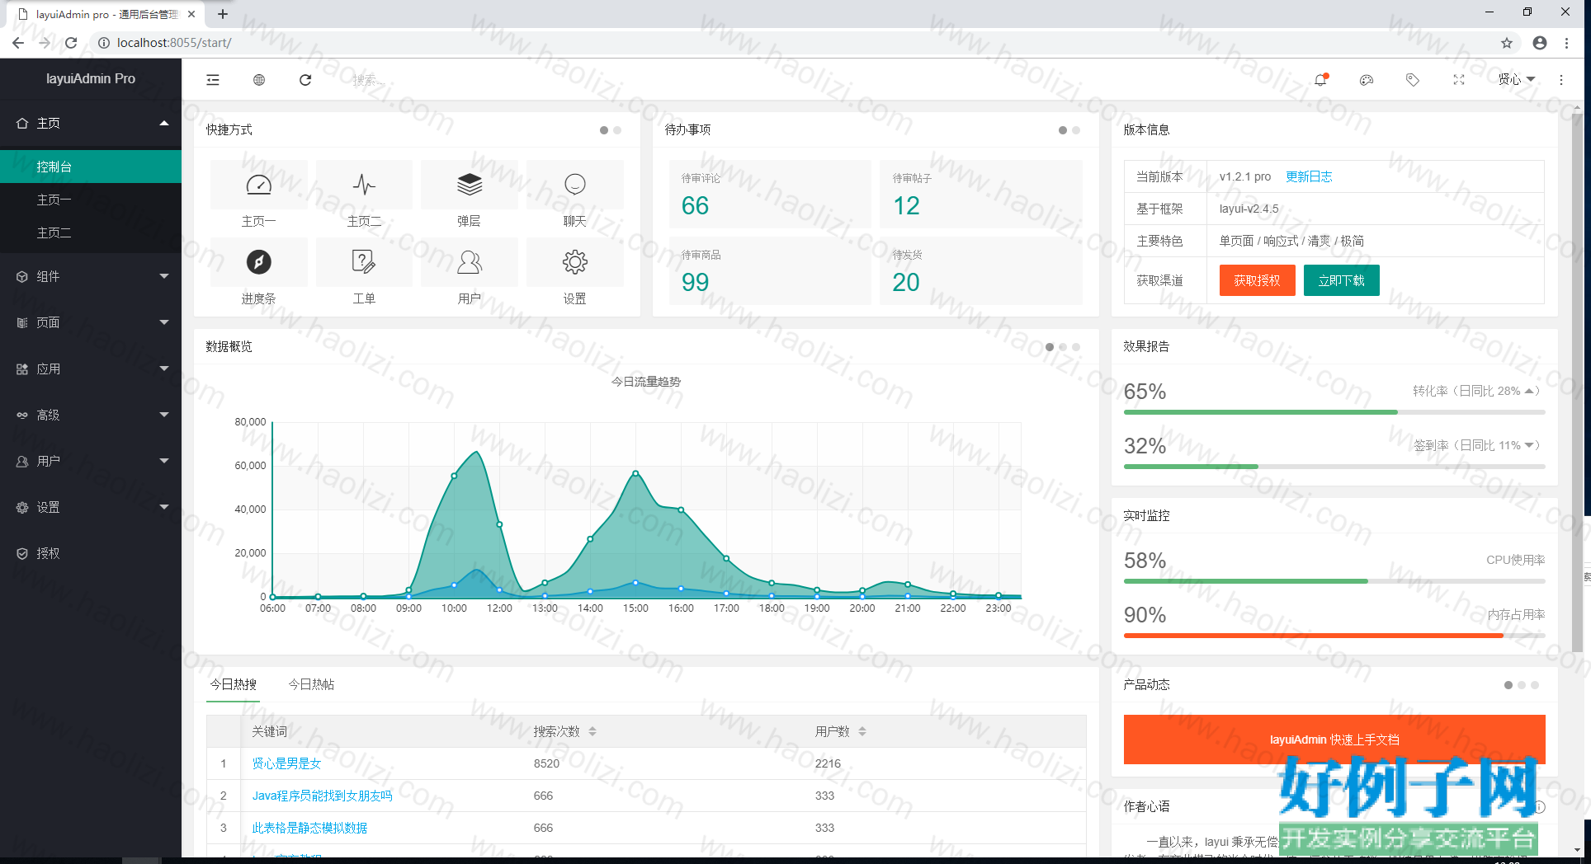Viewport: 1591px width, 864px height.
Task: Open the Java程序员能找到女朋友吗 link
Action: 322,796
